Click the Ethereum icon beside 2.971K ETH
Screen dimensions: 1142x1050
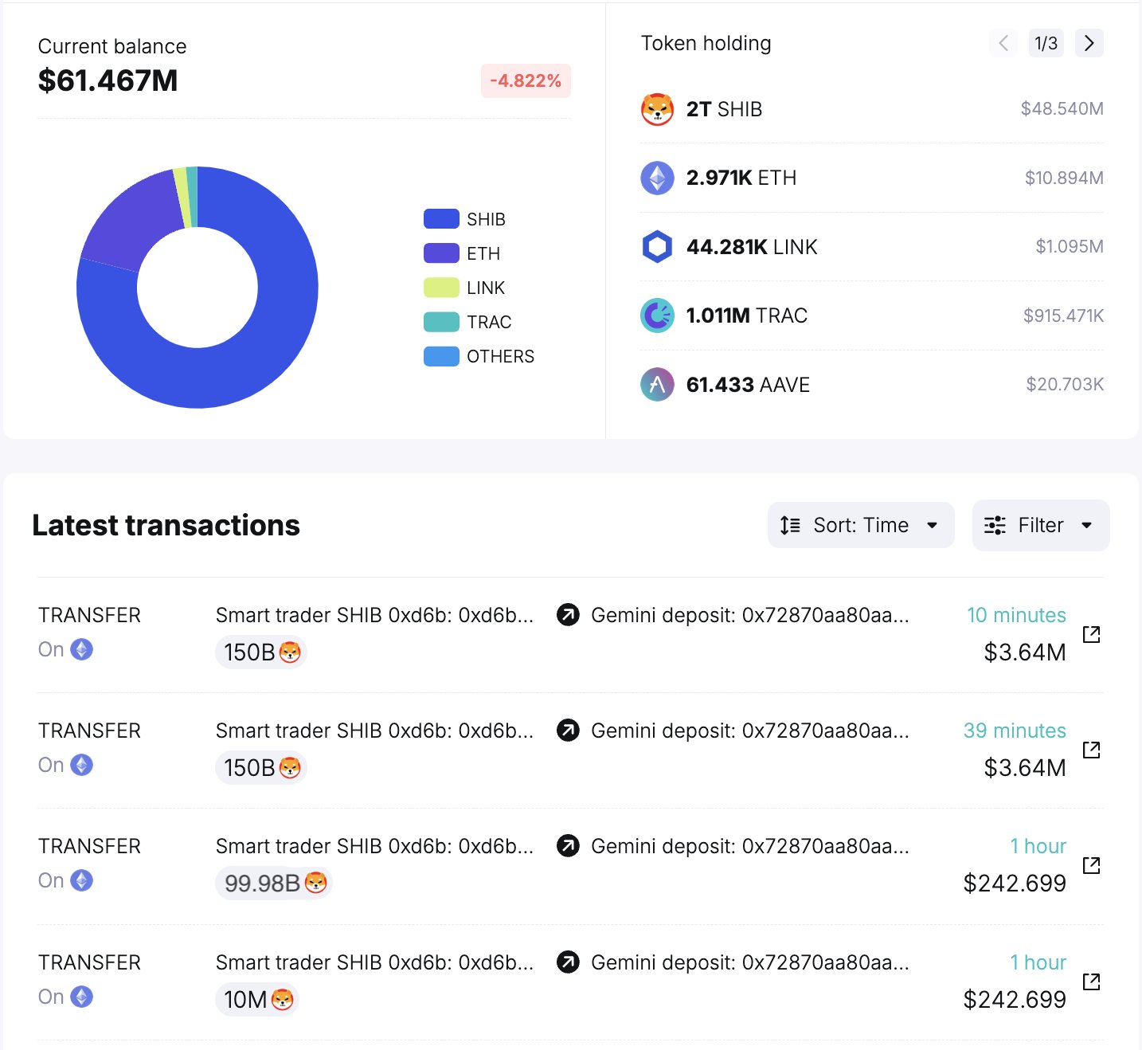pyautogui.click(x=657, y=178)
